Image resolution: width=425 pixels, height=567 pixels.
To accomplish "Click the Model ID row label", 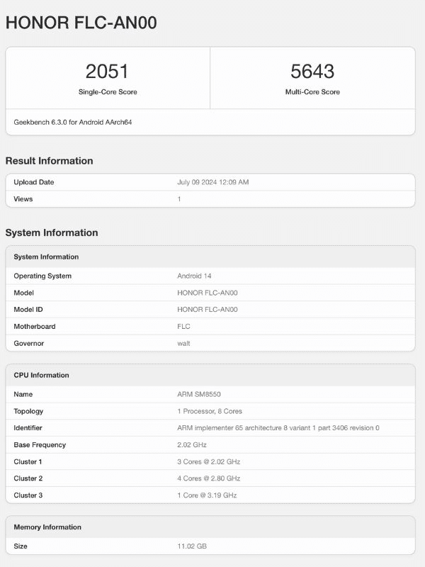I will [28, 310].
